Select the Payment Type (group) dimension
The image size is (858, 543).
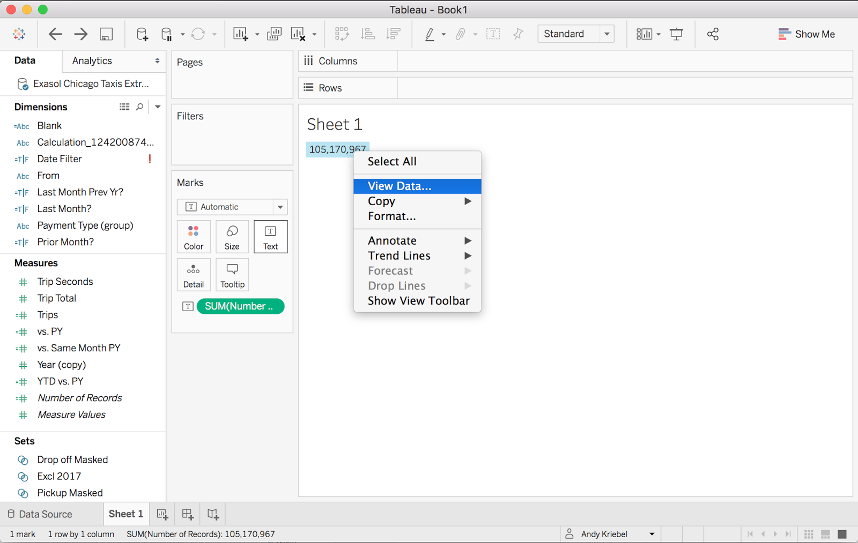[x=85, y=225]
